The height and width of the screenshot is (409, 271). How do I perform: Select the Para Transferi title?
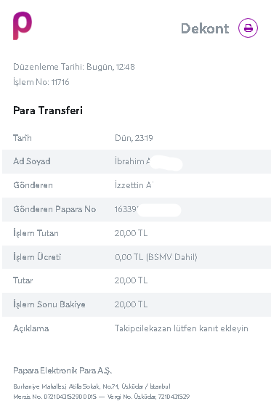[x=48, y=110]
